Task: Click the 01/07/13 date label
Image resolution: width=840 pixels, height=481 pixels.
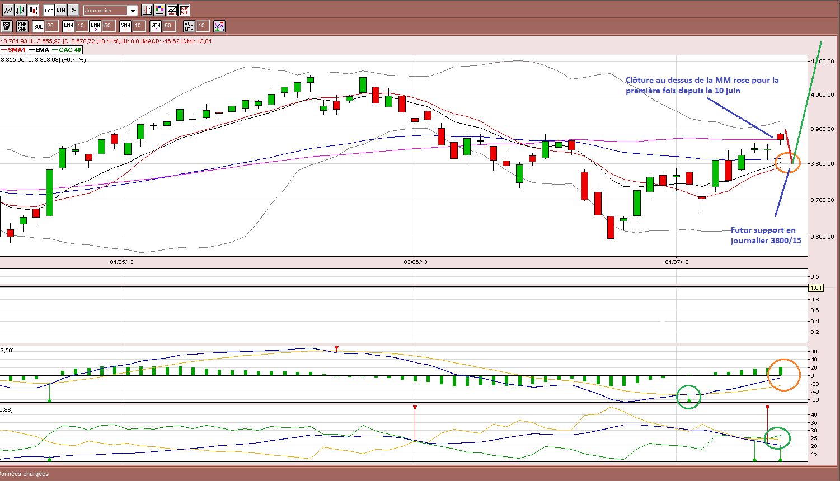Action: (x=677, y=262)
